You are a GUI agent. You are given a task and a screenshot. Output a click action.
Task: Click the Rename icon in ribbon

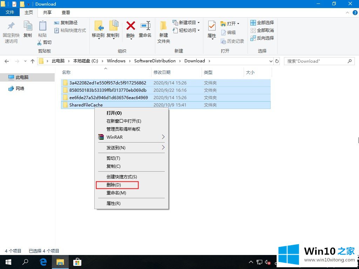(x=145, y=27)
